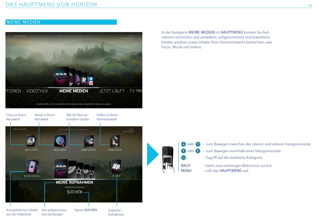The image size is (319, 221).
Task: Click the left arrow remote button icon
Action: coord(183,151)
